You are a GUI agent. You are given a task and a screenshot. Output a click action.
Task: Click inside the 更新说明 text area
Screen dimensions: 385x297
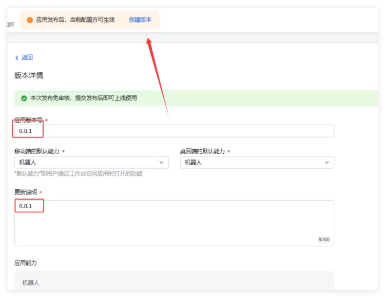point(175,226)
